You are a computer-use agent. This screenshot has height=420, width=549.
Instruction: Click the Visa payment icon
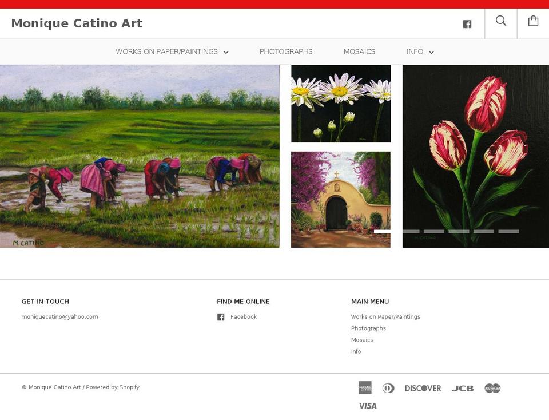368,406
